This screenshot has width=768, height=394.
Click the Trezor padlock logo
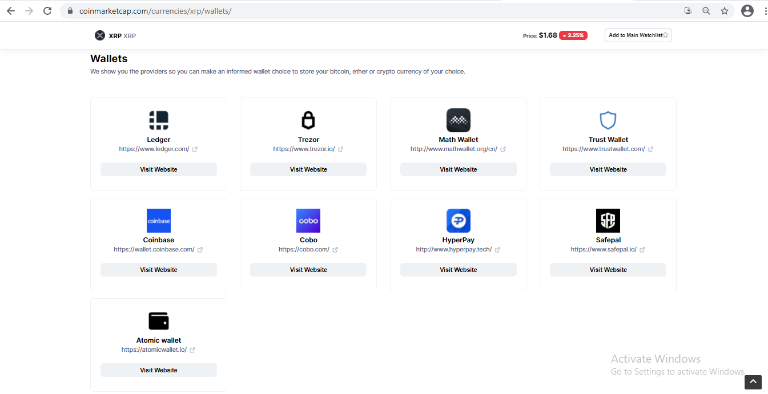coord(308,120)
